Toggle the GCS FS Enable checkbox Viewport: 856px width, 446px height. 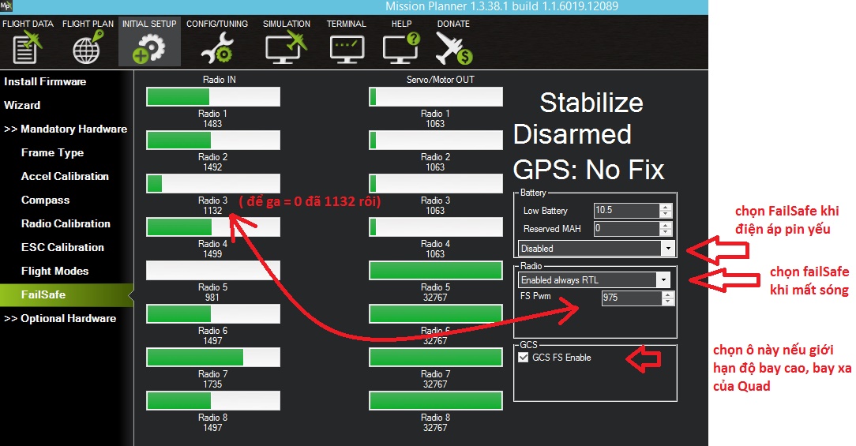[523, 358]
